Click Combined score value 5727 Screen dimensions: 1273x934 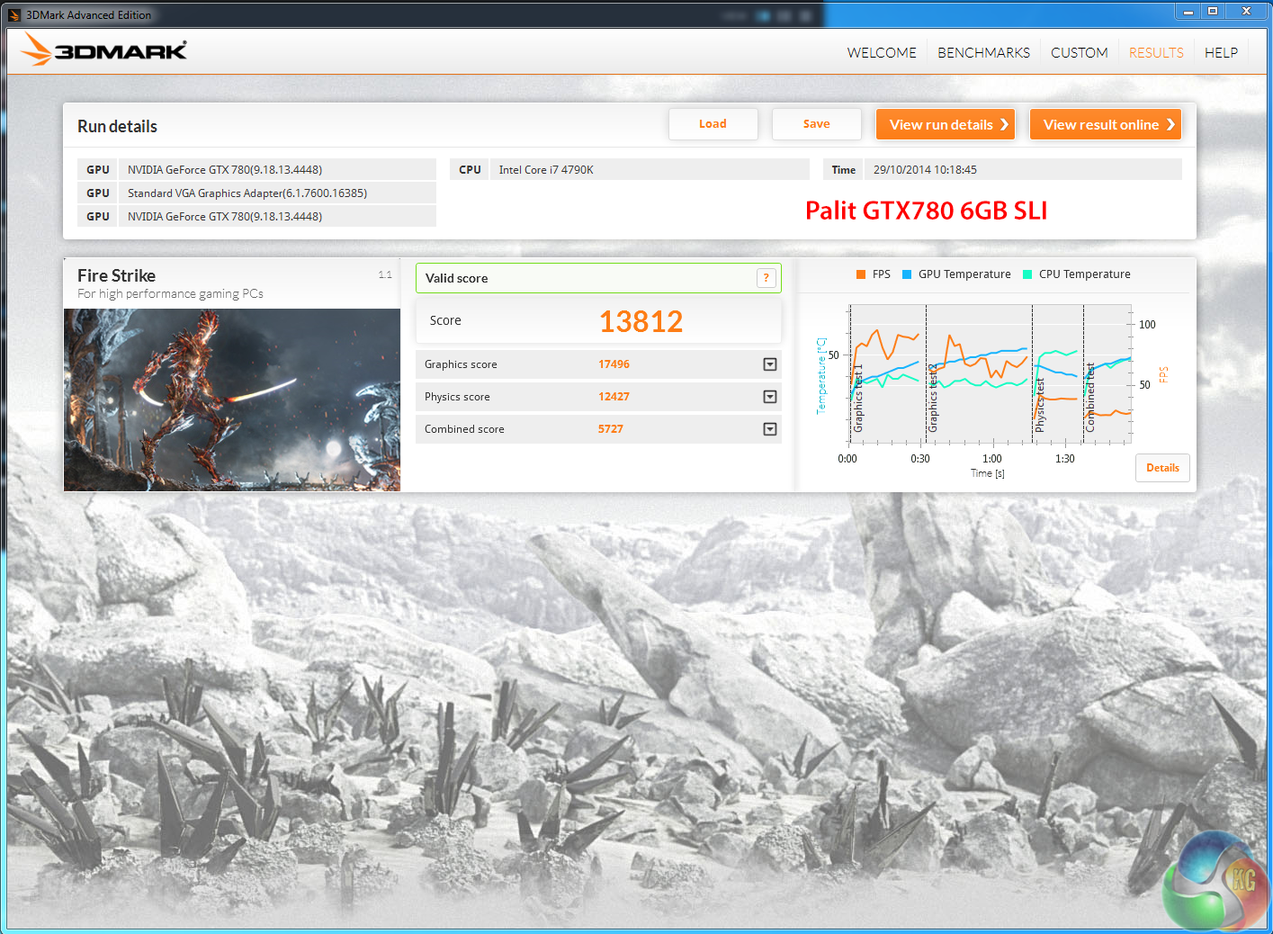[610, 429]
